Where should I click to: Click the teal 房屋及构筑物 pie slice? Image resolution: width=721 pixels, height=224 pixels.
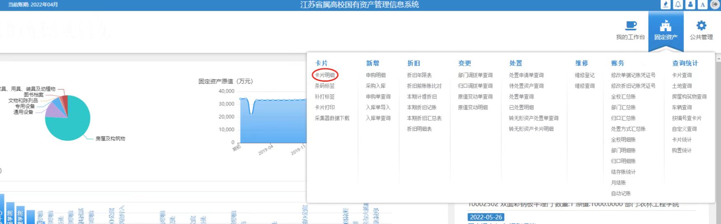pos(72,123)
